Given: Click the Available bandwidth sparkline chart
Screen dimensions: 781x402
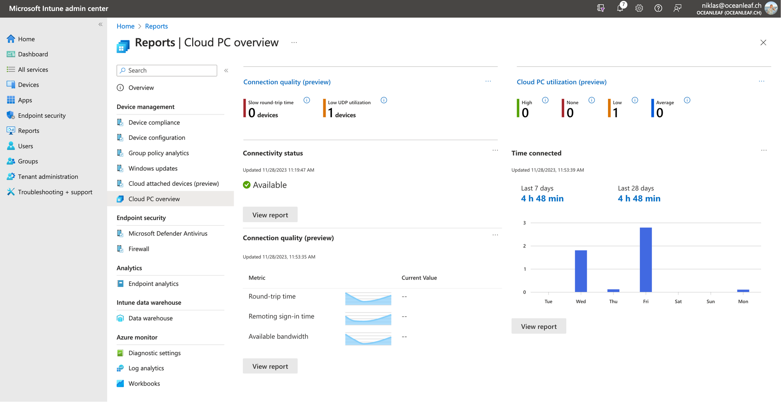Looking at the screenshot, I should (368, 339).
